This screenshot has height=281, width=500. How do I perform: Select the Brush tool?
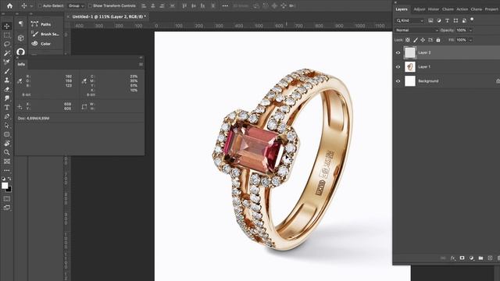pyautogui.click(x=7, y=71)
